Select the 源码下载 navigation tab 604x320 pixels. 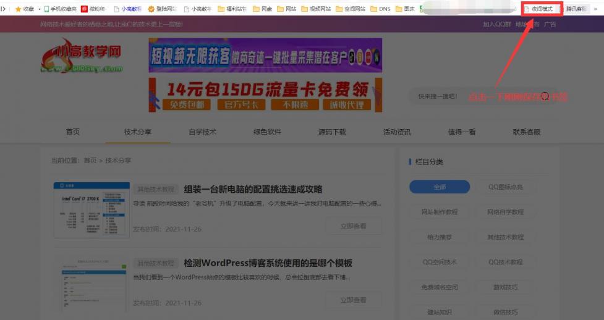(332, 132)
